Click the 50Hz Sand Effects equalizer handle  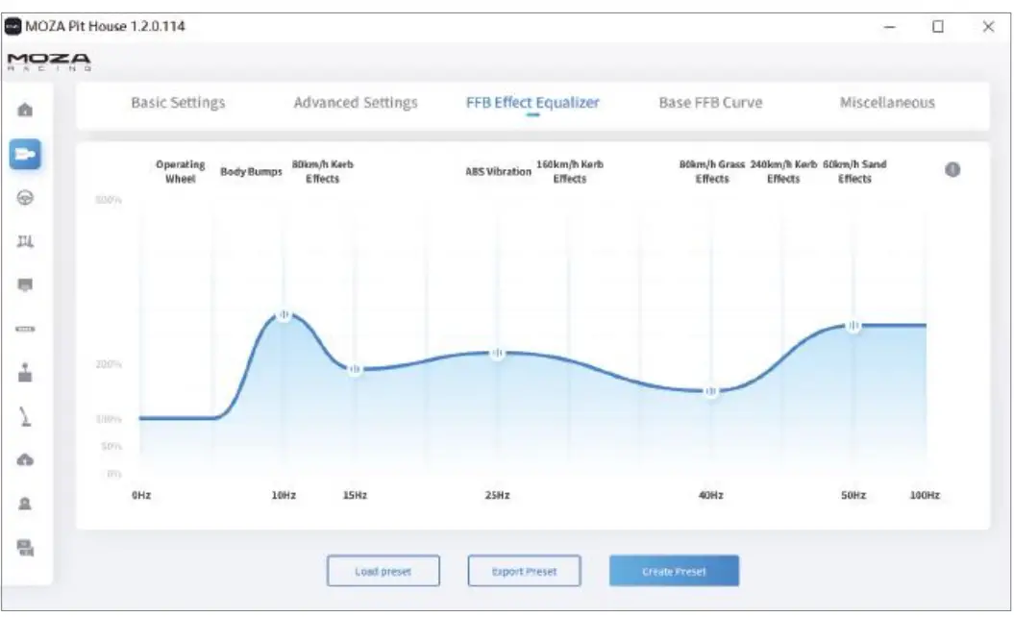click(x=853, y=326)
